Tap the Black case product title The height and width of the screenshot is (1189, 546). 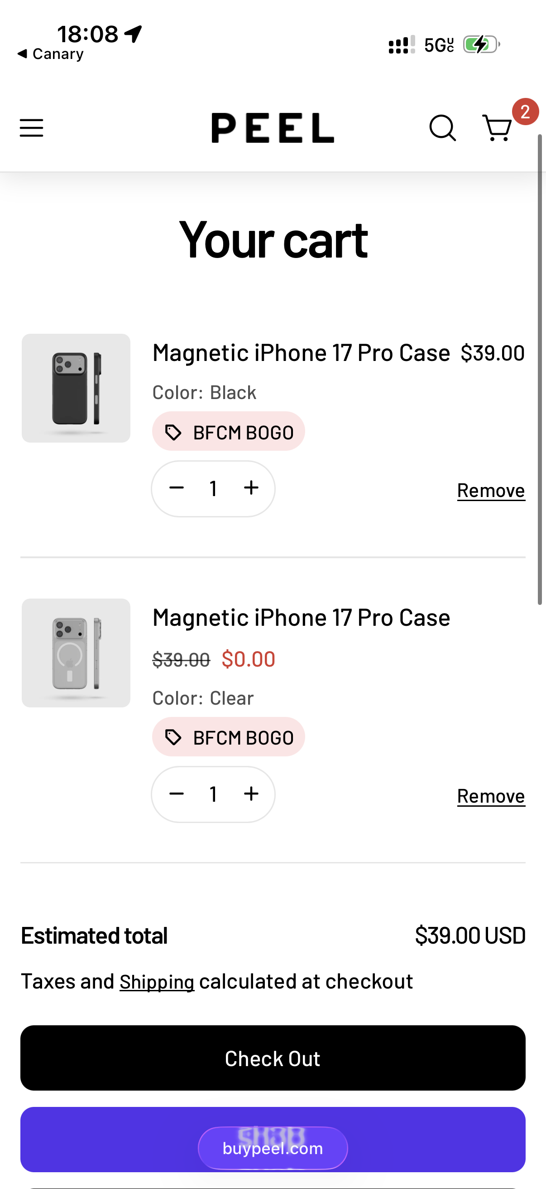301,353
